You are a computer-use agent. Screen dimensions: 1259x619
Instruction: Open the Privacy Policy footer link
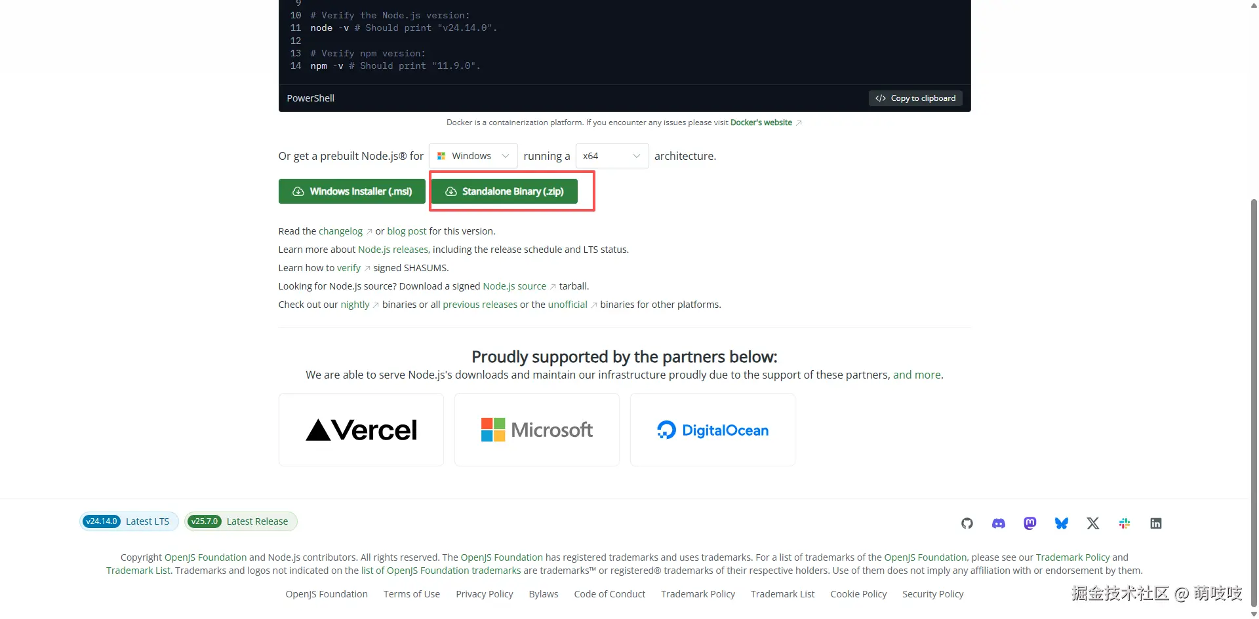pos(484,594)
